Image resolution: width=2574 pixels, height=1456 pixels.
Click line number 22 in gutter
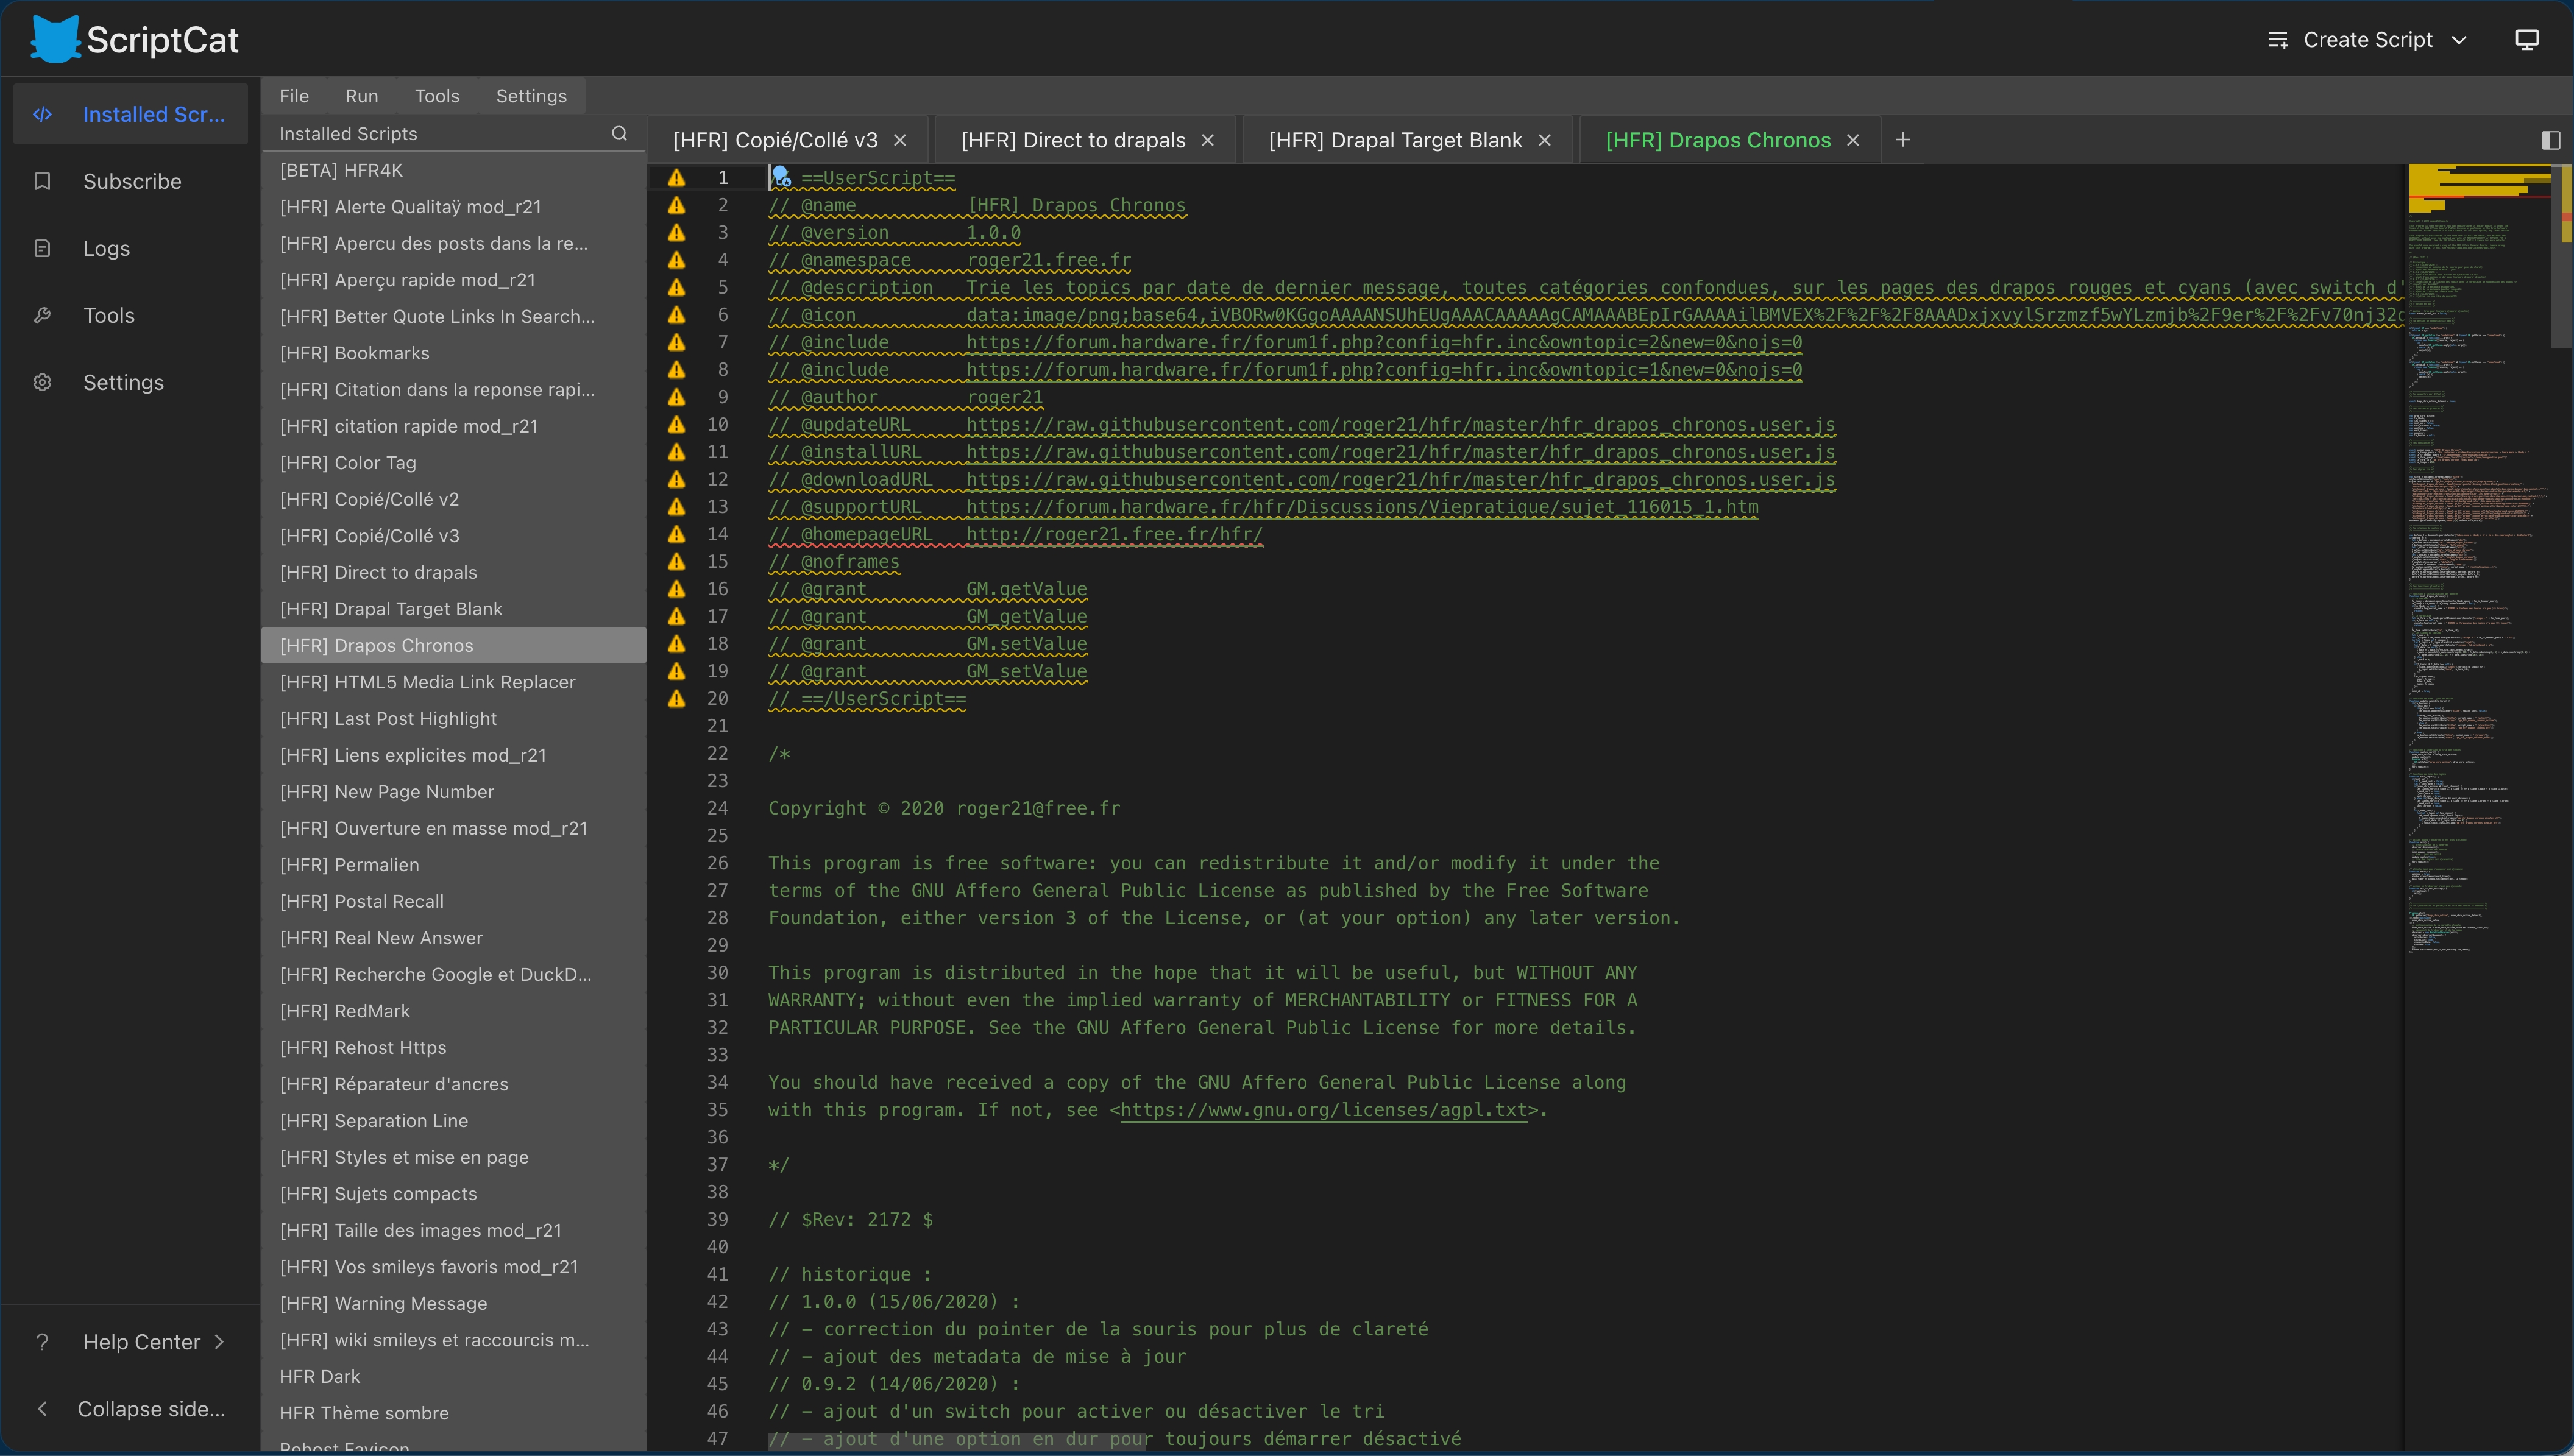tap(717, 753)
